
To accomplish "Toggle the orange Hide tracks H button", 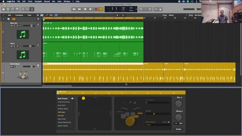I will pos(14,19).
